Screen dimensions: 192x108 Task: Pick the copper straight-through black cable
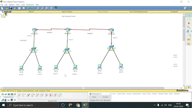click(x=29, y=95)
